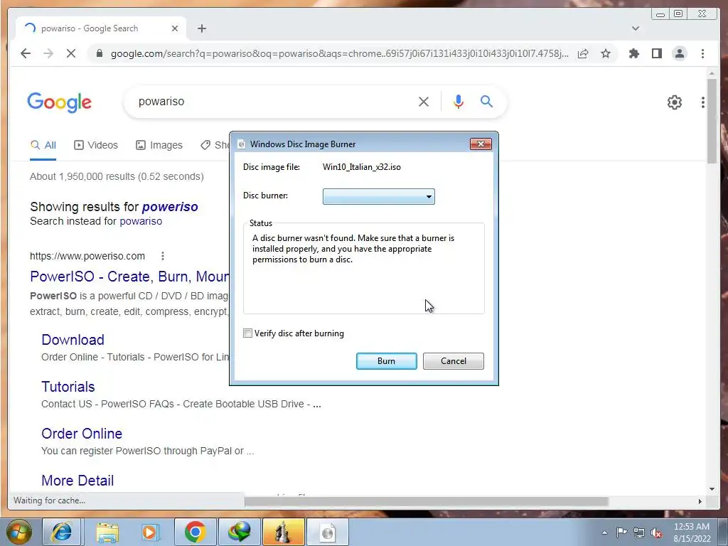Open the Chrome profile avatar icon

click(x=679, y=53)
